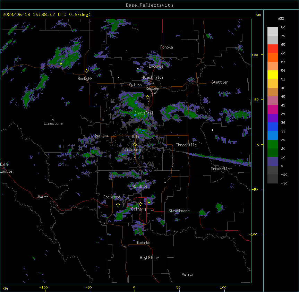Select the bright green 20-30 dBZ legend swatch
This screenshot has width=299, height=292.
(273, 144)
